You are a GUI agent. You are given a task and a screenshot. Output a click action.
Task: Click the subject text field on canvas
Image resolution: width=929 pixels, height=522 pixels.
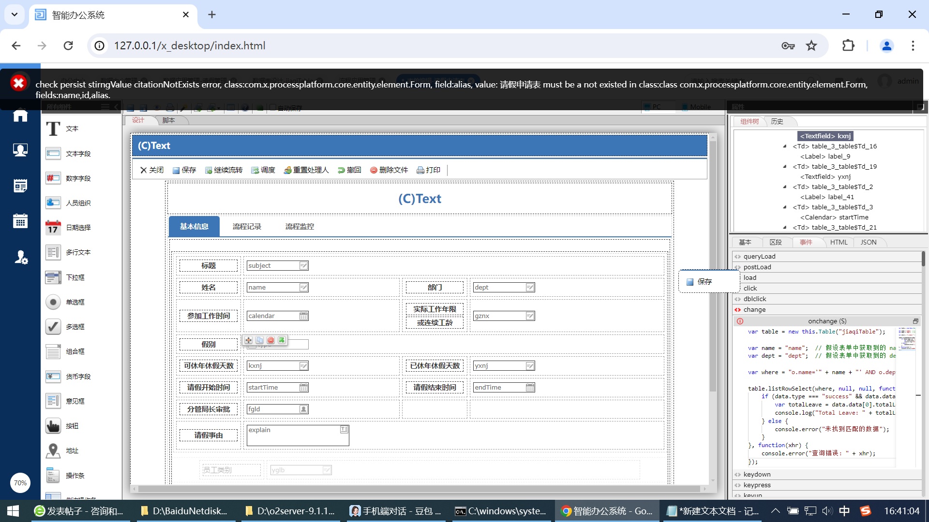[273, 266]
